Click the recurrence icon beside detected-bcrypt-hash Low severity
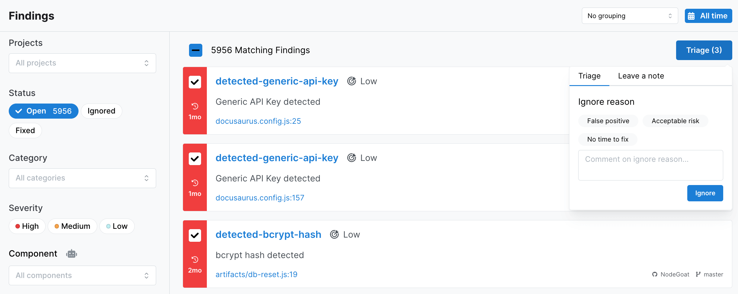 [x=335, y=234]
